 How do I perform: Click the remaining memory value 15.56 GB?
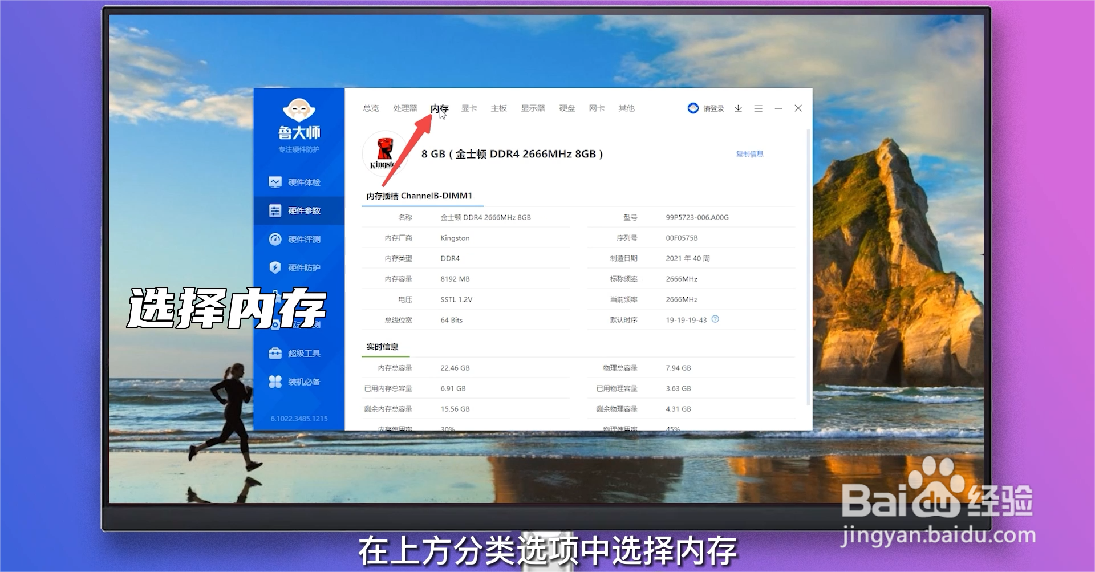point(455,409)
